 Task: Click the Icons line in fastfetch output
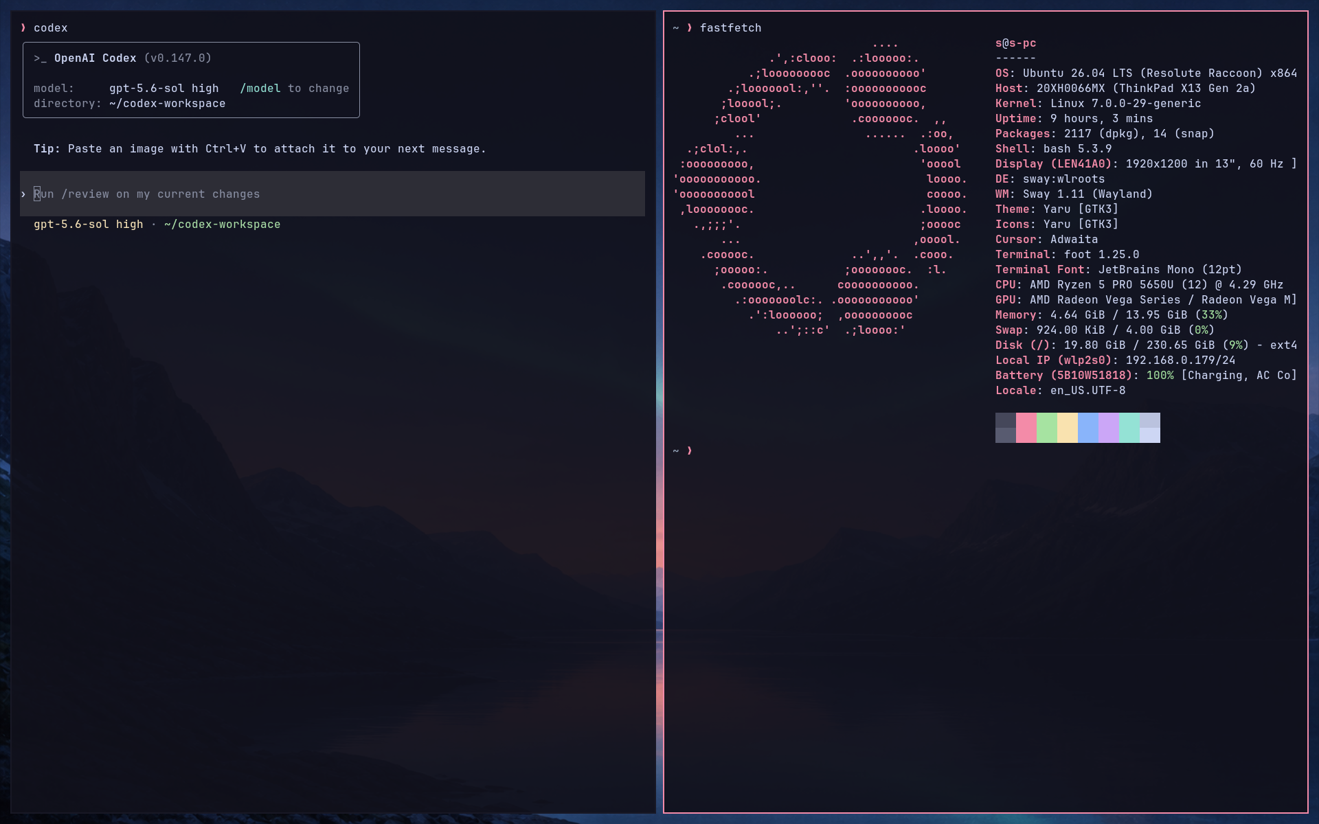pyautogui.click(x=1057, y=225)
